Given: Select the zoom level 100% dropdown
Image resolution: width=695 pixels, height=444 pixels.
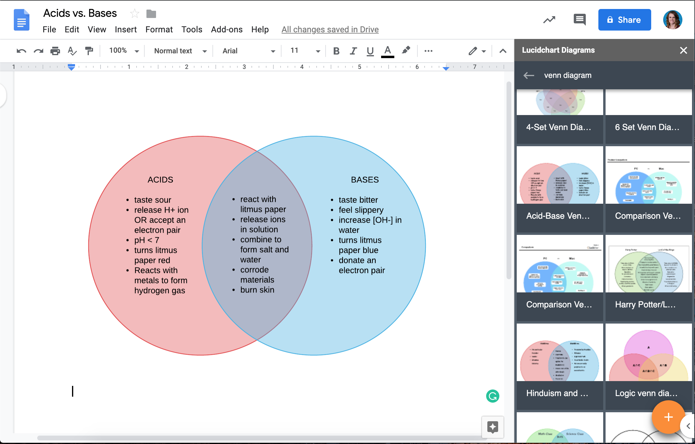Looking at the screenshot, I should click(124, 51).
